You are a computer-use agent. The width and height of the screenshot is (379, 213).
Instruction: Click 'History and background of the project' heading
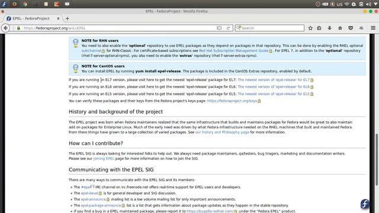coord(115,112)
